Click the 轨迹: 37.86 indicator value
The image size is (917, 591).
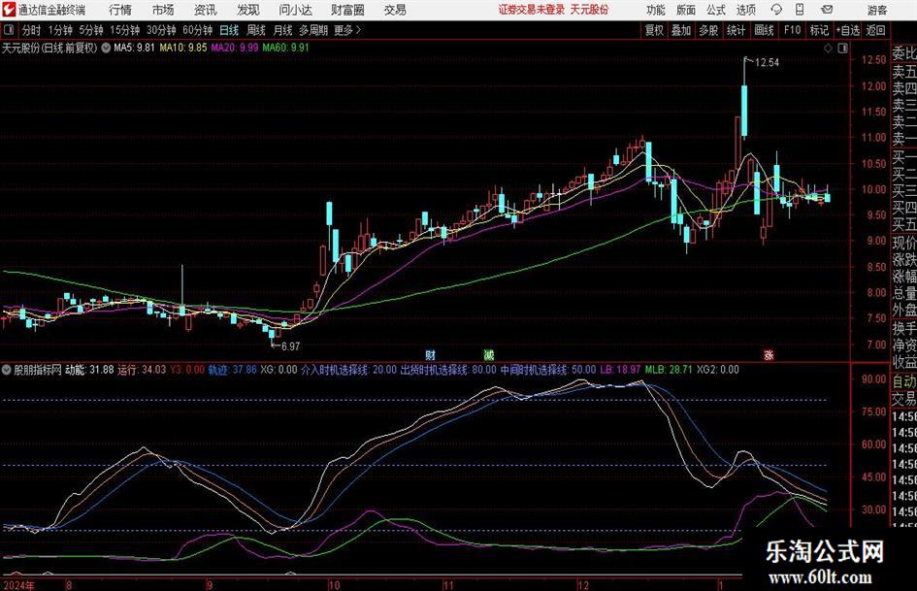(x=232, y=370)
